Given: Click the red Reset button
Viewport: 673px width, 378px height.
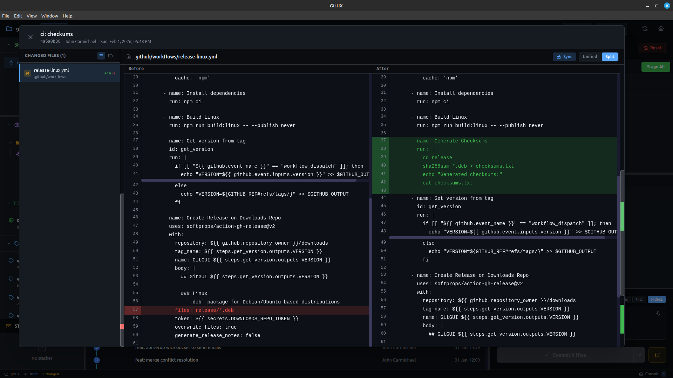Looking at the screenshot, I should pyautogui.click(x=652, y=48).
